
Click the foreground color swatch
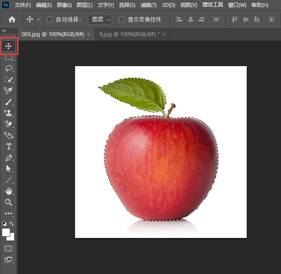6,232
